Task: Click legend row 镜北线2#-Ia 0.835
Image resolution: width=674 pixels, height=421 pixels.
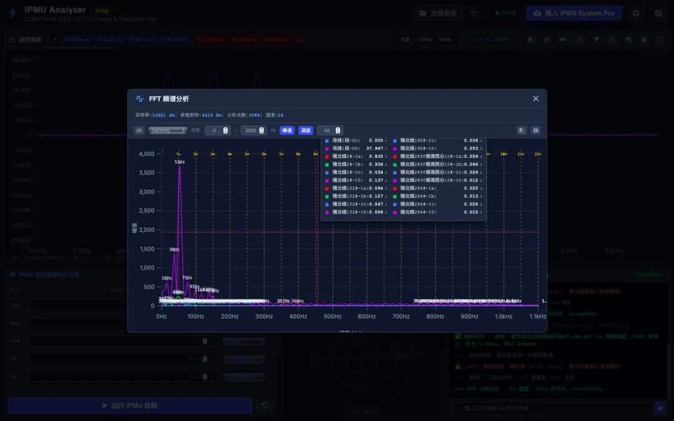Action: [356, 157]
